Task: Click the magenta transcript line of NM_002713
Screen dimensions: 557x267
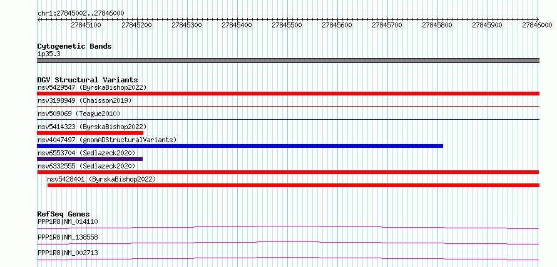Action: [x=288, y=258]
